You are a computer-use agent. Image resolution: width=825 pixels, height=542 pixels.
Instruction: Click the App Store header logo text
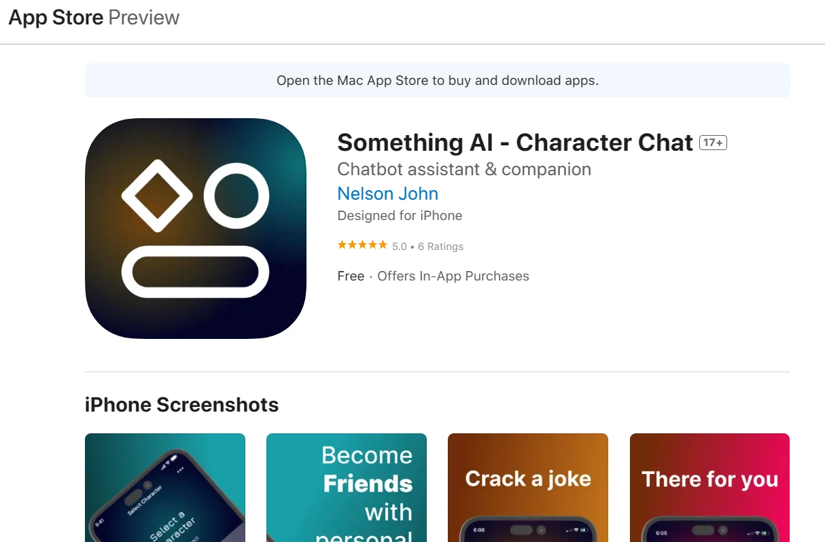pyautogui.click(x=56, y=18)
